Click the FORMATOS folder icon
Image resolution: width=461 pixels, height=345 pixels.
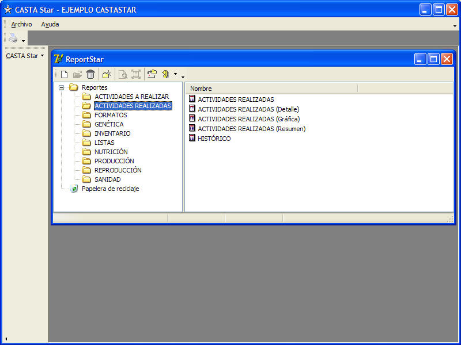(86, 114)
